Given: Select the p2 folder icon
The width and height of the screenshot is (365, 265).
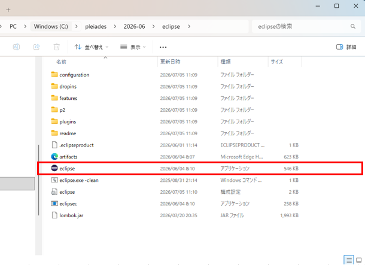Looking at the screenshot, I should click(x=54, y=109).
